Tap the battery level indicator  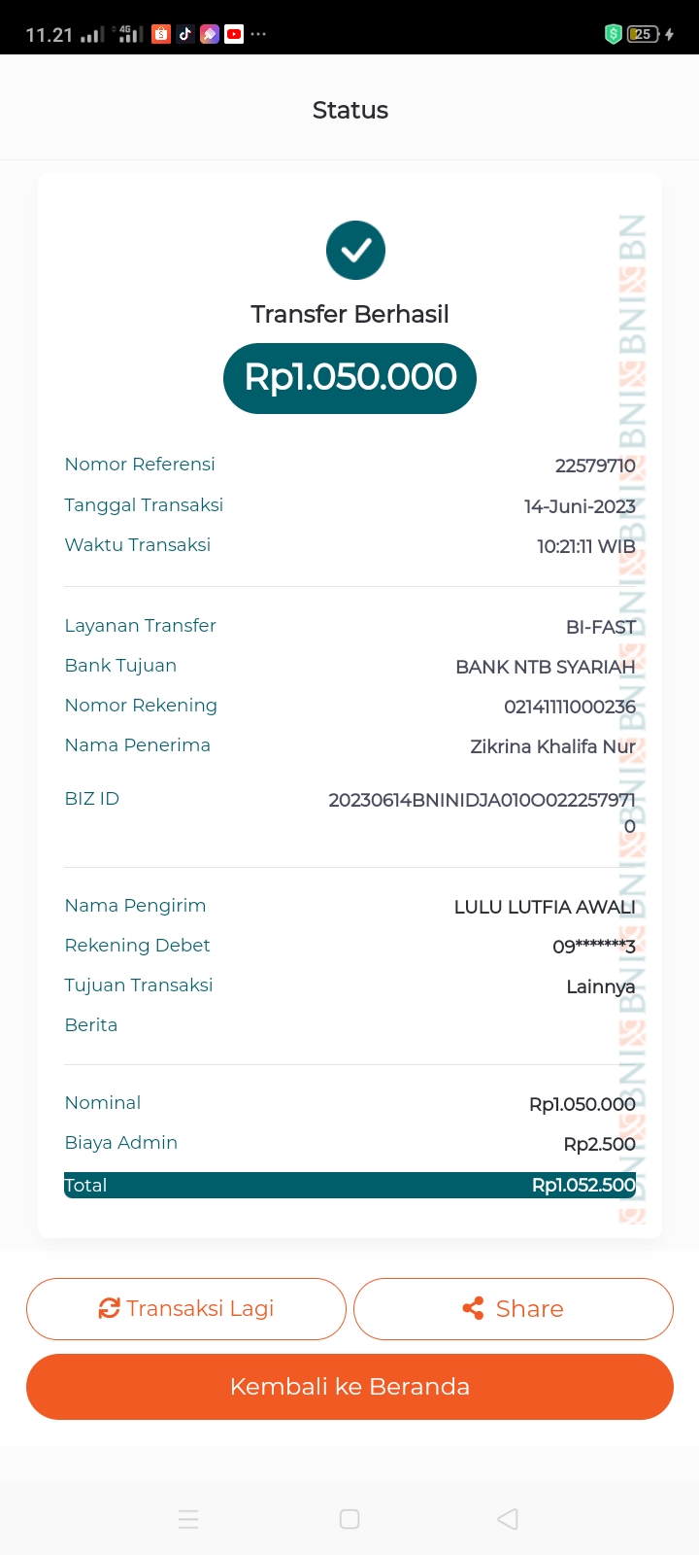point(644,34)
